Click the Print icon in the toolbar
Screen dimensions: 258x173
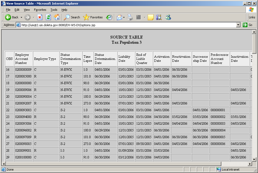(130, 17)
